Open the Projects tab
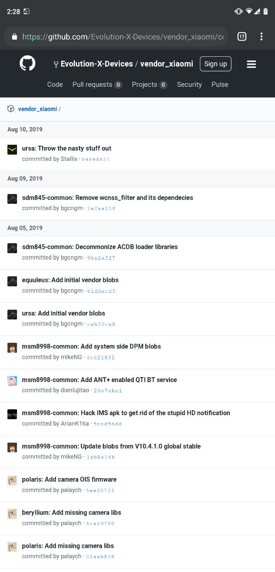Image resolution: width=275 pixels, height=572 pixels. (x=149, y=84)
